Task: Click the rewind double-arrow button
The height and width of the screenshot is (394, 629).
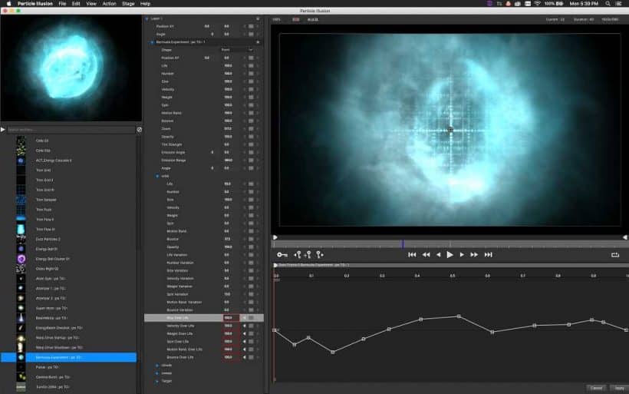Action: click(426, 255)
